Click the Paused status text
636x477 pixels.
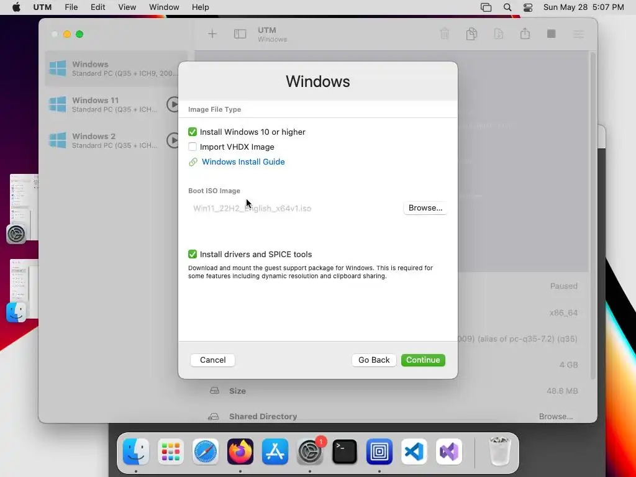[x=563, y=286]
